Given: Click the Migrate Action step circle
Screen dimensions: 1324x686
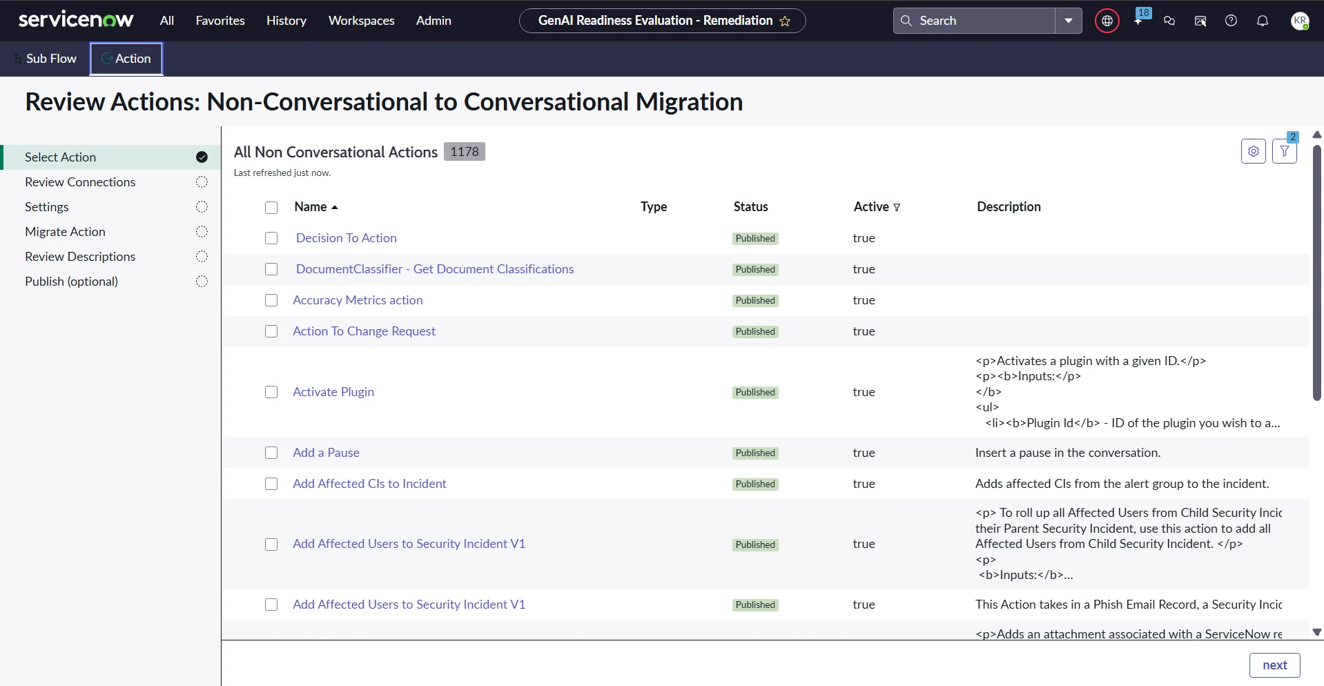Looking at the screenshot, I should click(x=202, y=232).
